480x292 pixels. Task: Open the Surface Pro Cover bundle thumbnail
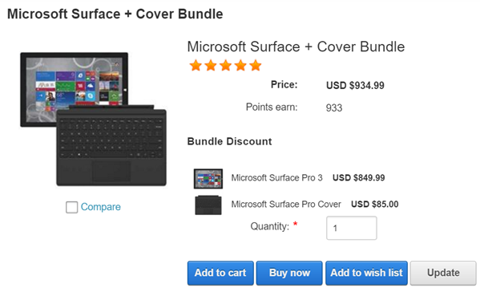[x=208, y=205]
